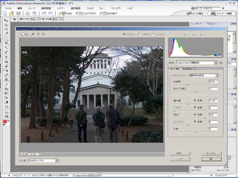Select the Eyedropper tool in the left toolbox
This screenshot has width=238, height=178.
[6, 34]
